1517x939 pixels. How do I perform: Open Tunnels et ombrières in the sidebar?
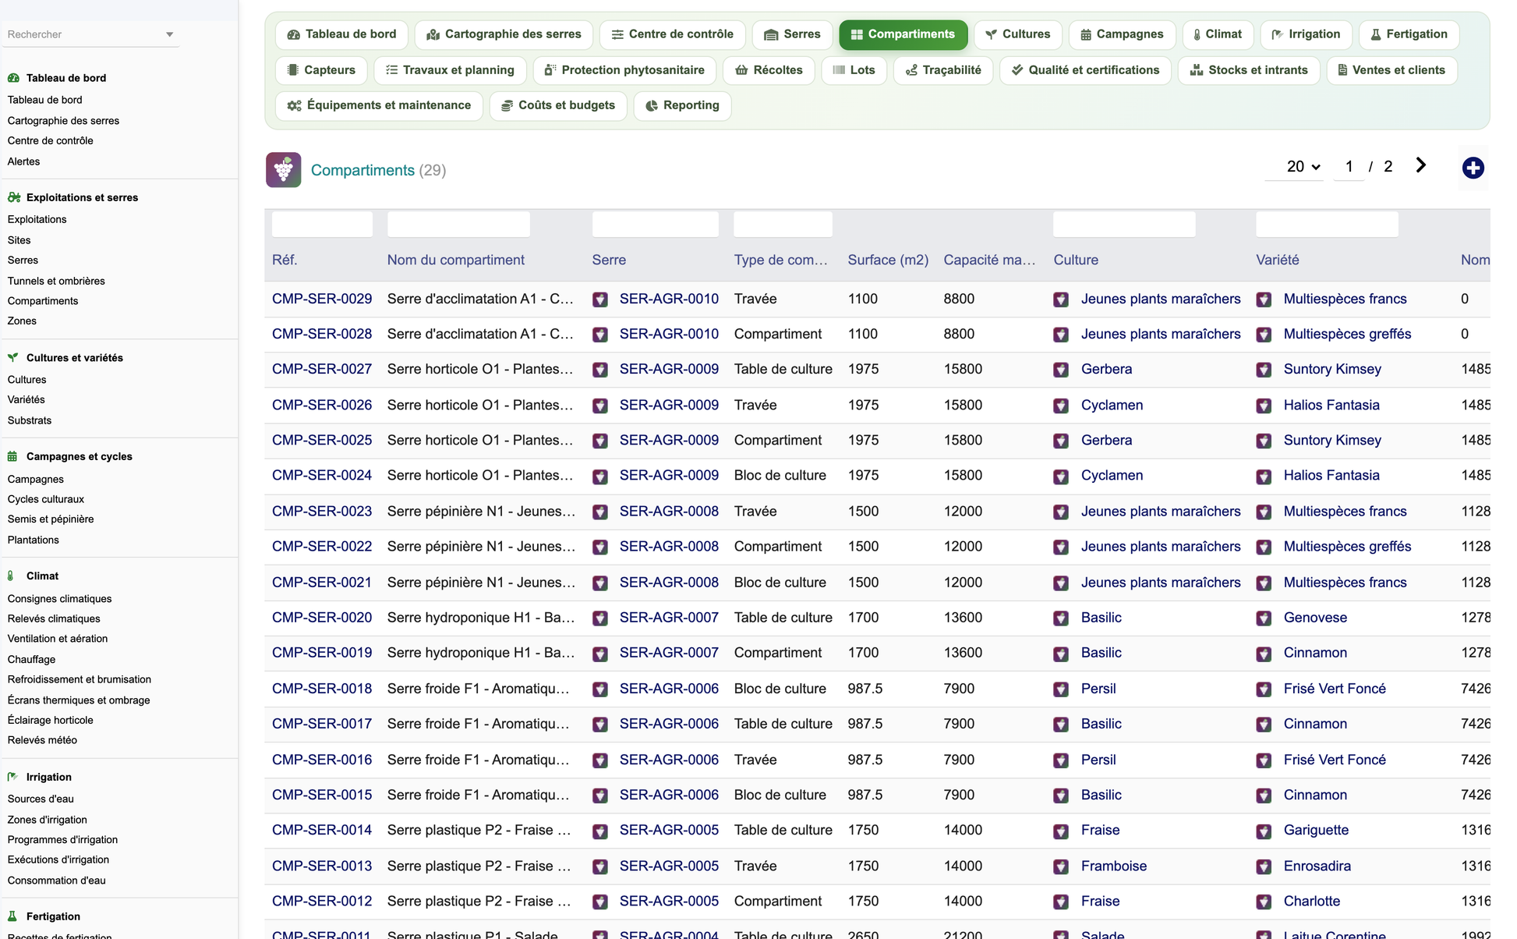tap(56, 281)
